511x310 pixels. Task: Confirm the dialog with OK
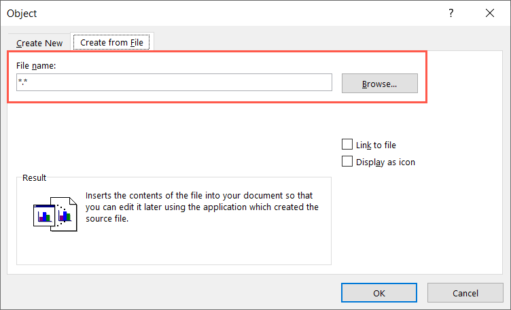click(x=379, y=293)
